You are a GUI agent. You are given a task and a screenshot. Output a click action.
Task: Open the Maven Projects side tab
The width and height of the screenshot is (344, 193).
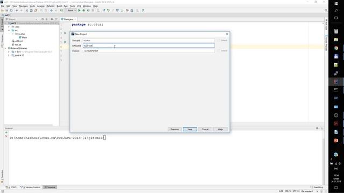tap(326, 43)
